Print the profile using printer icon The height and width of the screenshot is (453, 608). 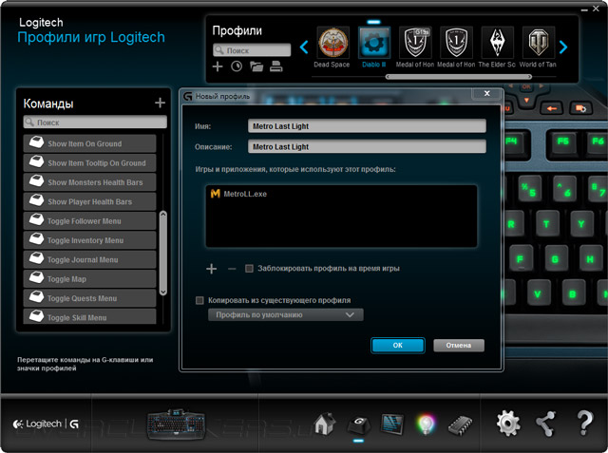(x=276, y=66)
